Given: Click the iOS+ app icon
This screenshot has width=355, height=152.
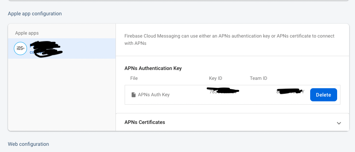Looking at the screenshot, I should (20, 48).
